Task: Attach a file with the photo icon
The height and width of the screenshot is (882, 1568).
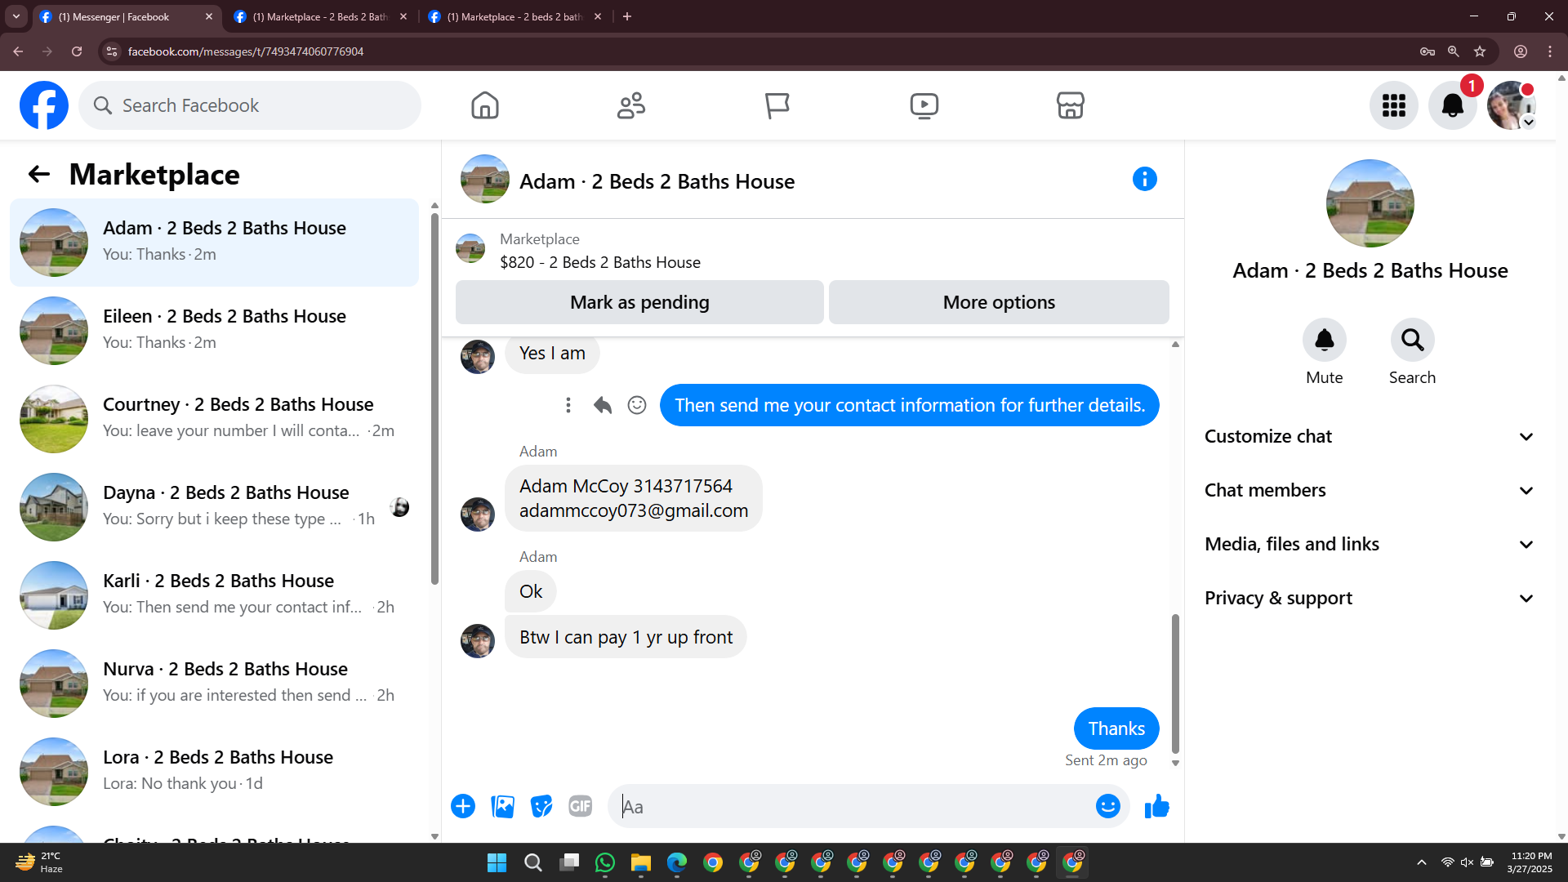Action: [503, 807]
